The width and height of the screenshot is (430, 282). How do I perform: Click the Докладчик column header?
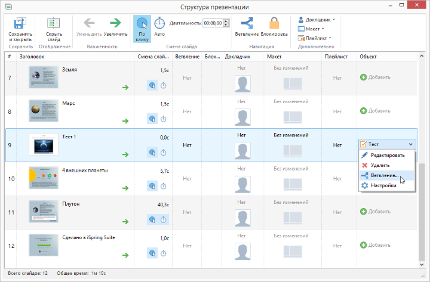[243, 57]
